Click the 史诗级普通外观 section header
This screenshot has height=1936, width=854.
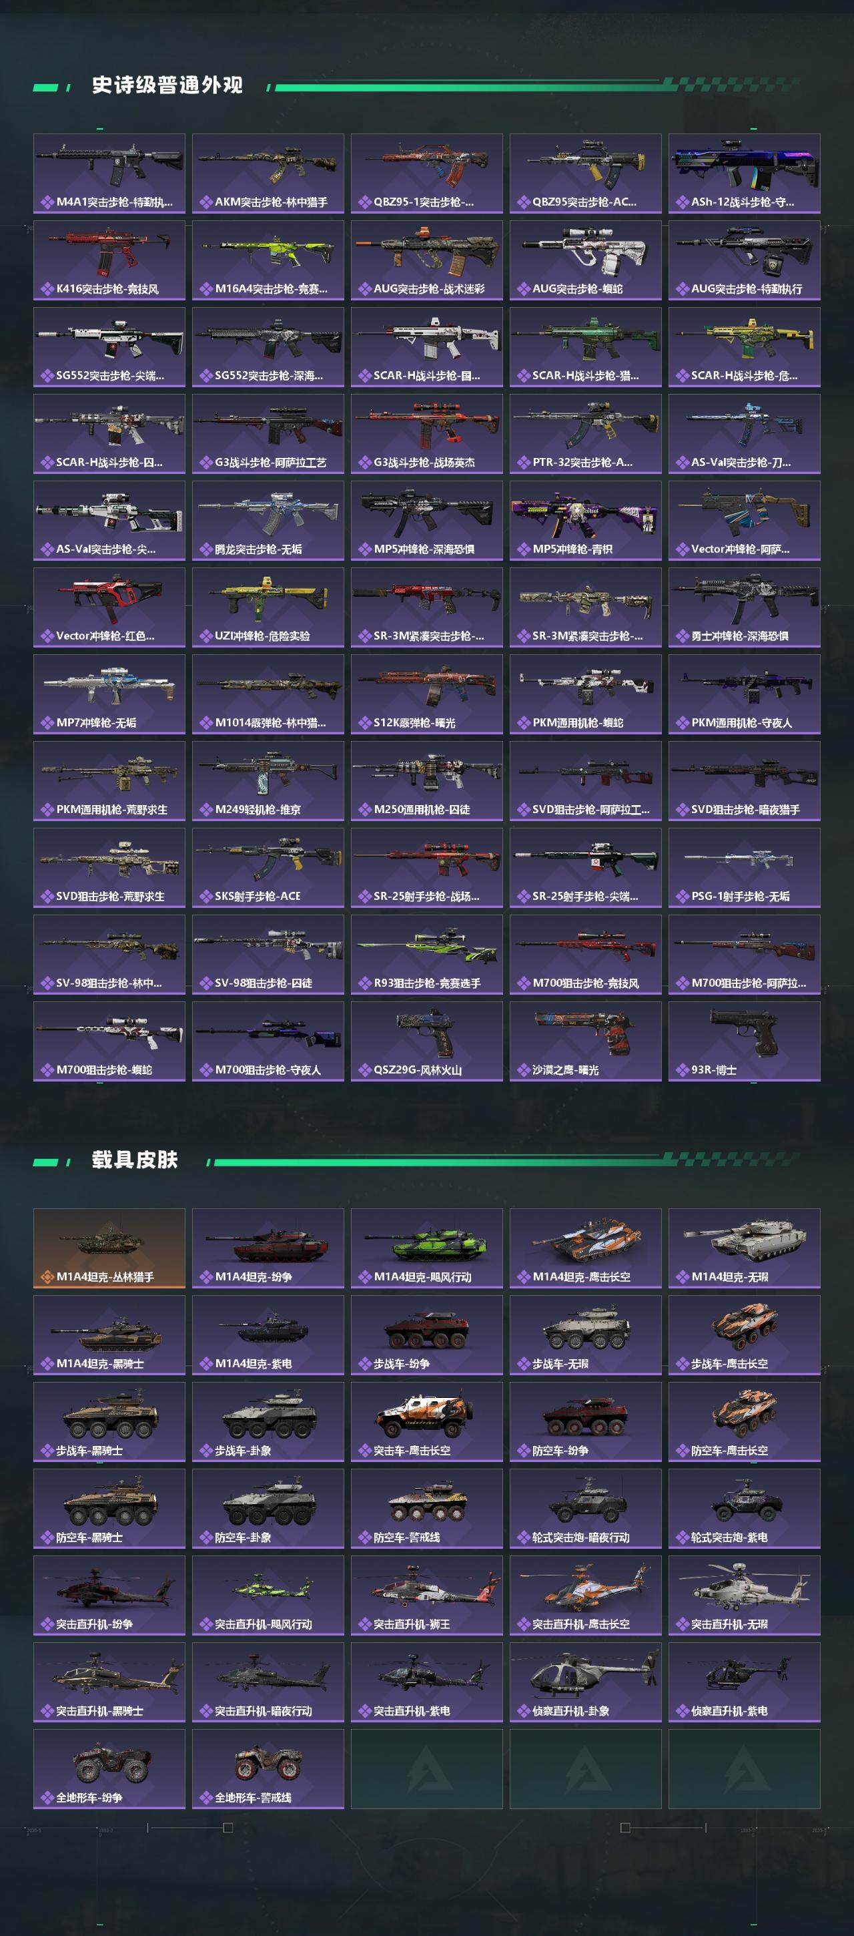point(167,85)
